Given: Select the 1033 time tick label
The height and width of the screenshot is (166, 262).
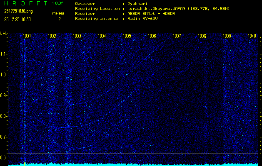Looking at the screenshot, I should (x=77, y=37).
